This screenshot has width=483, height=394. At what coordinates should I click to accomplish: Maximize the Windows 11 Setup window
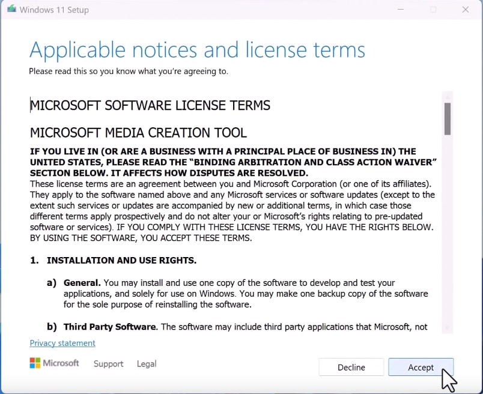tap(433, 10)
